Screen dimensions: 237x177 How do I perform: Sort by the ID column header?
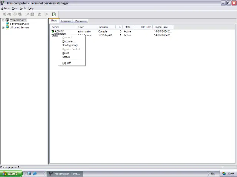[x=119, y=27]
